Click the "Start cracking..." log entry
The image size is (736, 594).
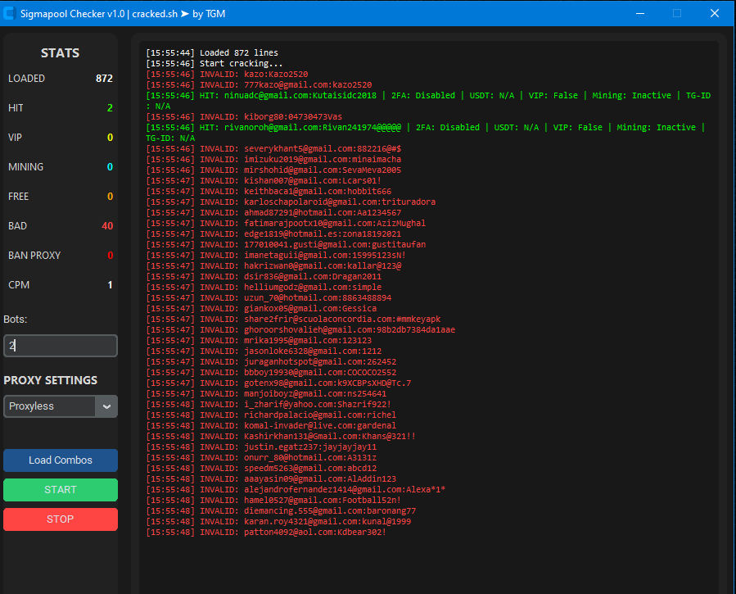pyautogui.click(x=214, y=63)
